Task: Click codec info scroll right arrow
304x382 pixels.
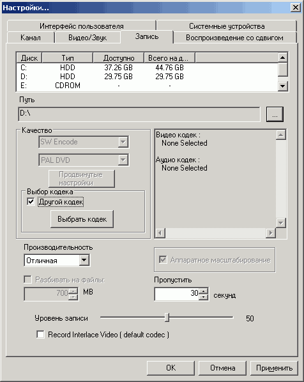Action: pyautogui.click(x=271, y=233)
